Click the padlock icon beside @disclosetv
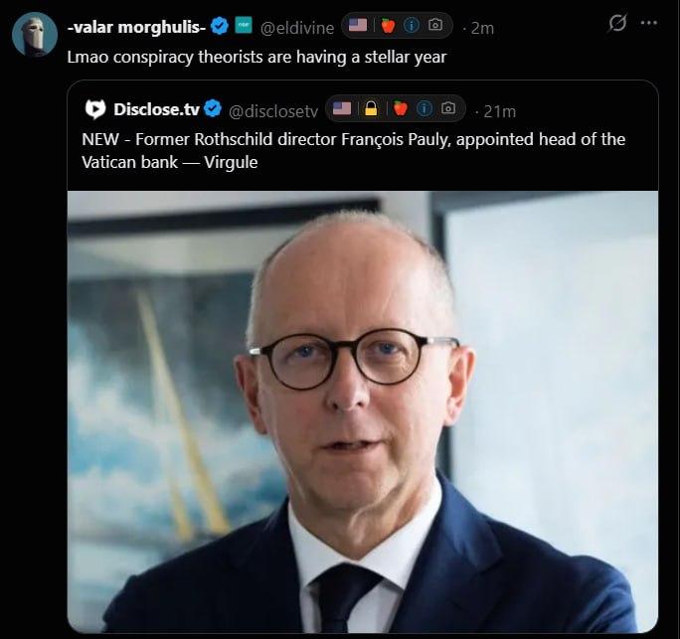The height and width of the screenshot is (639, 680). coord(369,109)
